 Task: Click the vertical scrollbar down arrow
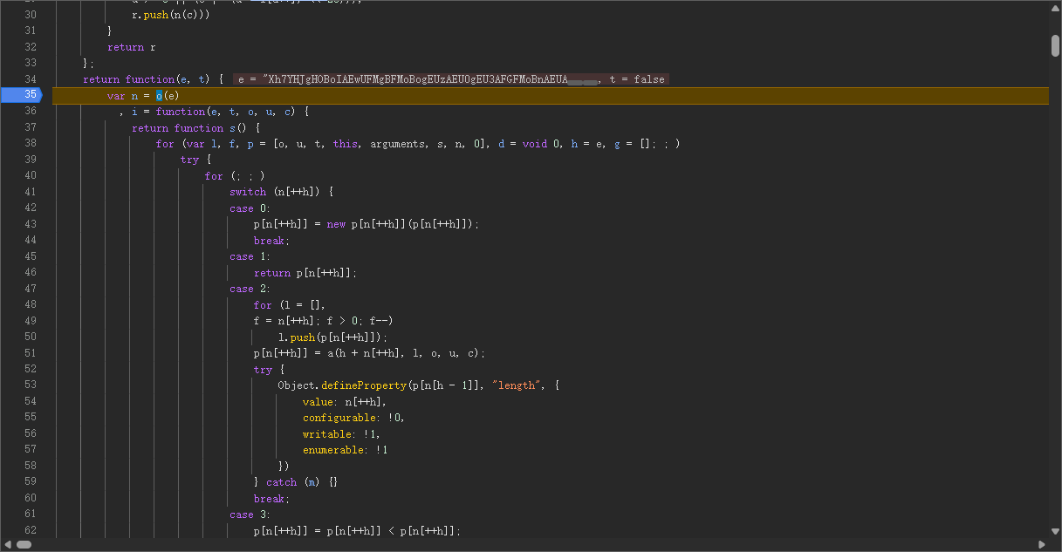click(x=1055, y=530)
